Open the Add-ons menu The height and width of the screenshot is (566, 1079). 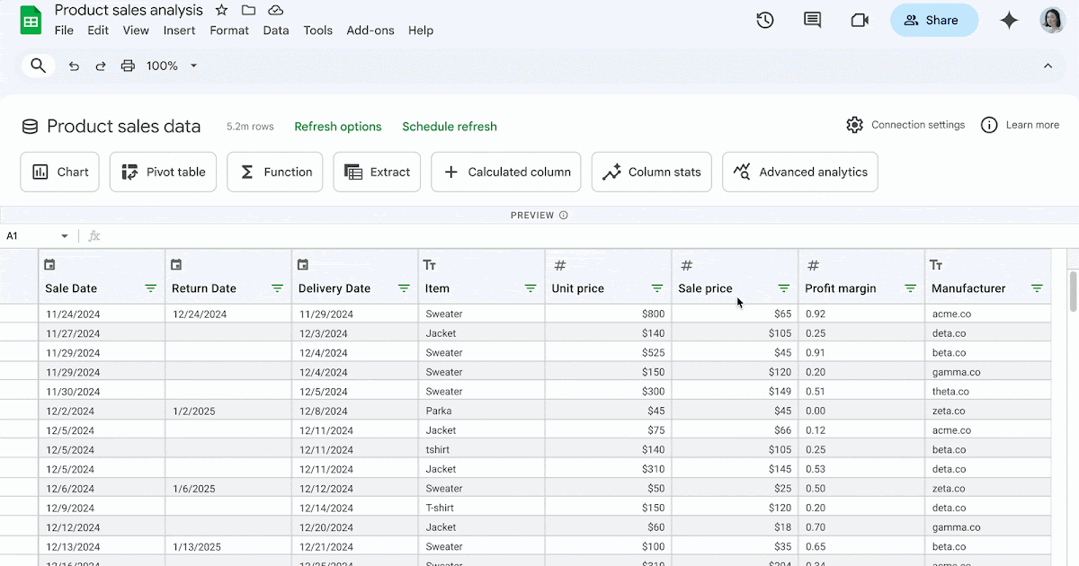[x=370, y=30]
